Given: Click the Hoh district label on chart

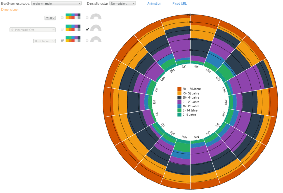Looking at the screenshot, I should (184, 137).
